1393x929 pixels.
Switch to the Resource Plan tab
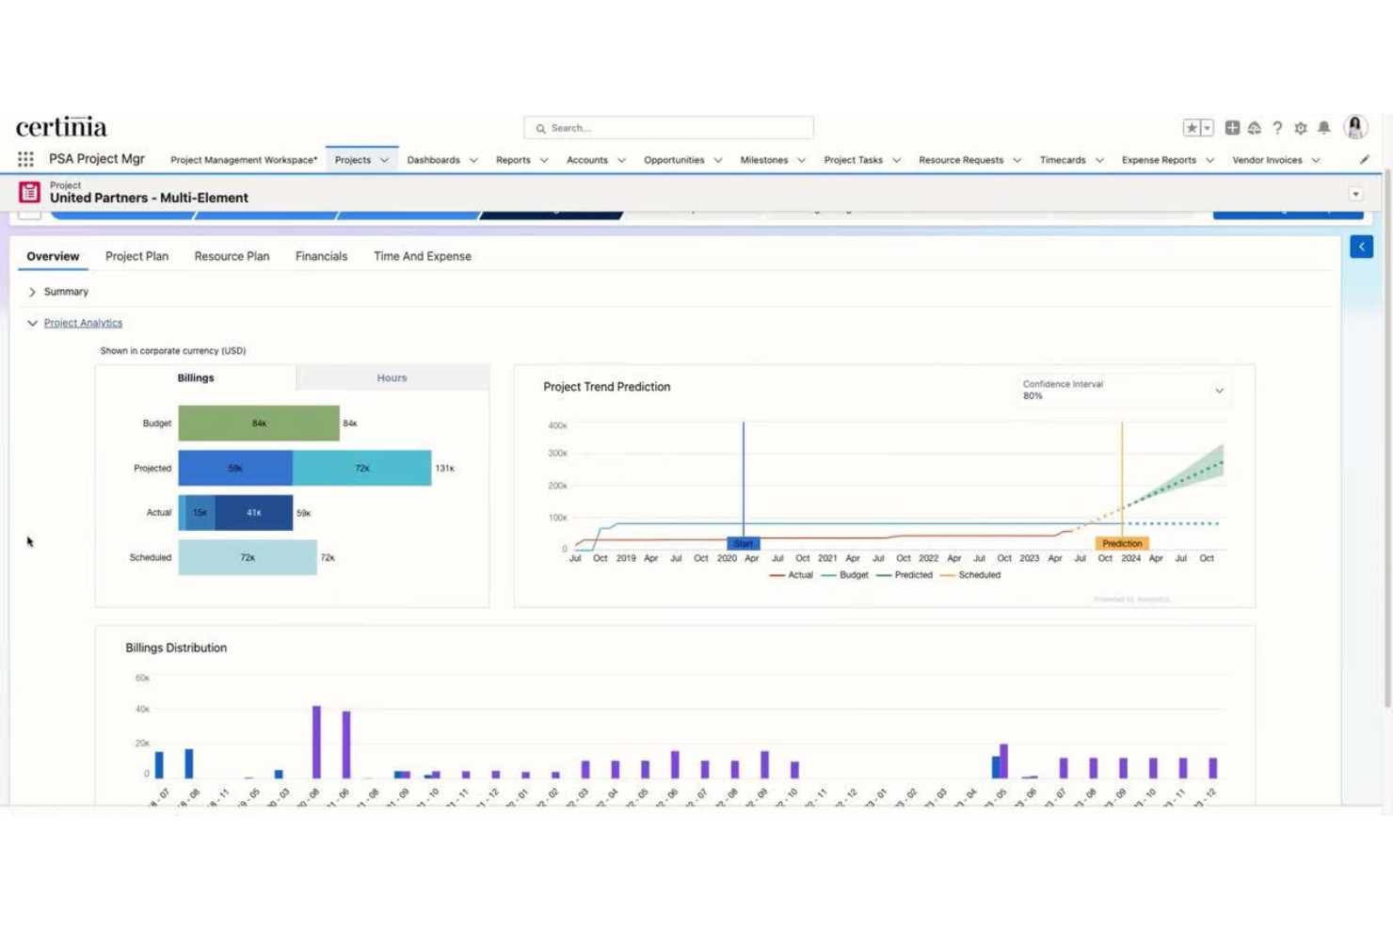coord(232,256)
